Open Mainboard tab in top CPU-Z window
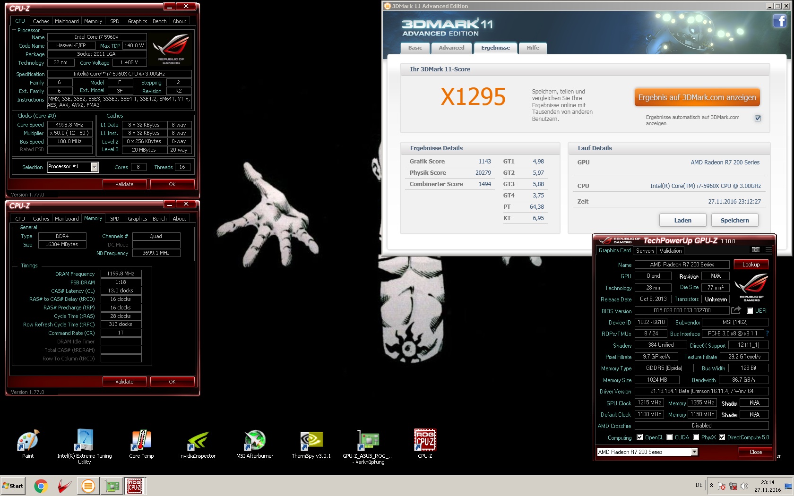This screenshot has width=794, height=496. pyautogui.click(x=67, y=21)
